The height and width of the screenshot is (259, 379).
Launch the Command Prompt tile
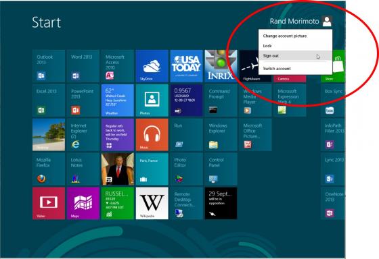[x=221, y=100]
